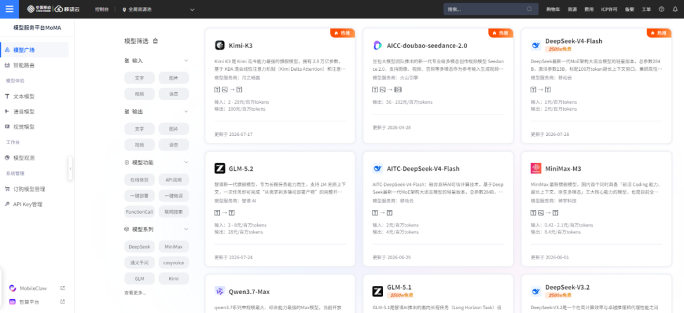
Task: Click the API Key管理 key icon
Action: click(7, 204)
